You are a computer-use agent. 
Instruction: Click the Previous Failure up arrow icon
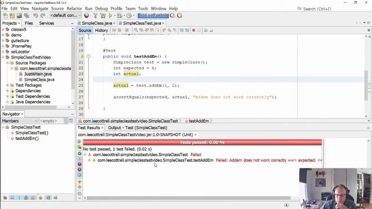[x=80, y=182]
